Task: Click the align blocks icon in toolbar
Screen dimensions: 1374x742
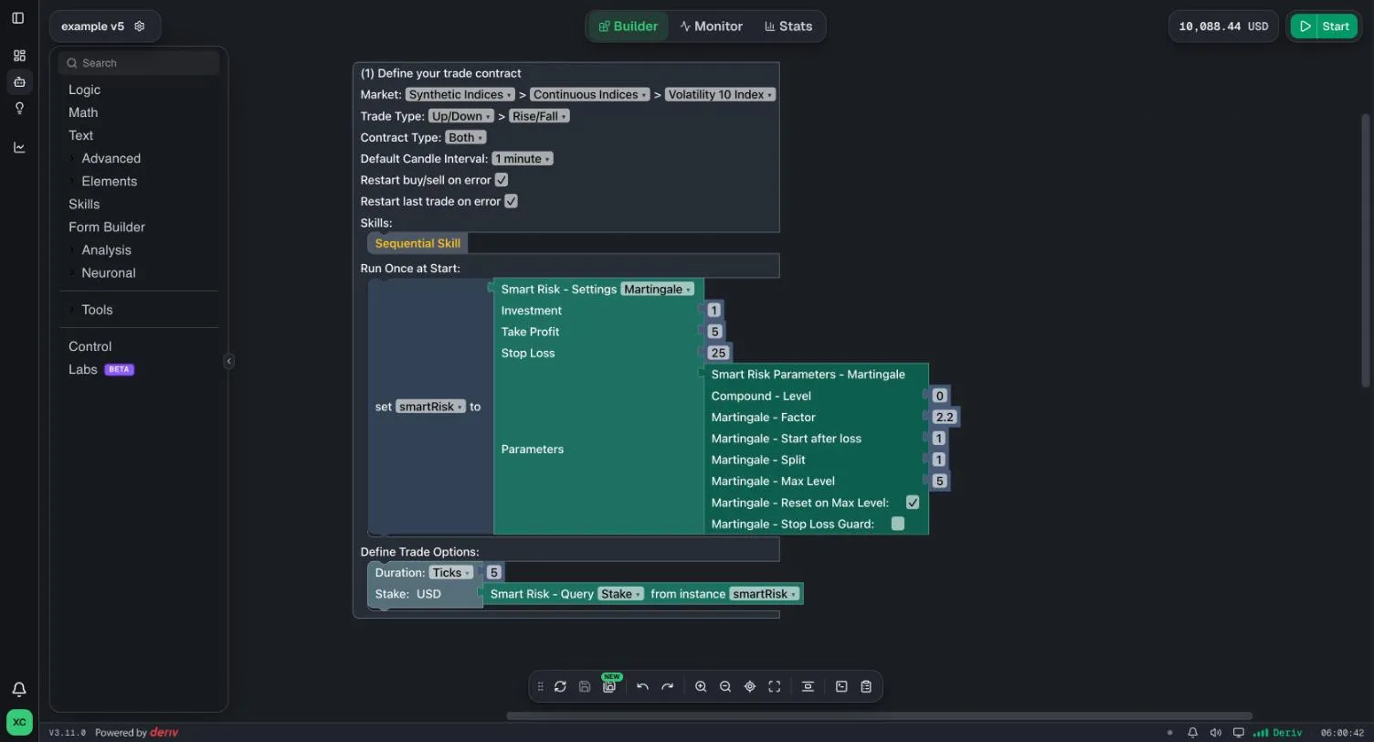Action: click(808, 687)
